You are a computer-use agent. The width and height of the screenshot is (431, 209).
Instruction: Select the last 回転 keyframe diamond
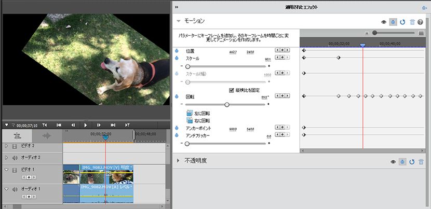click(x=420, y=96)
